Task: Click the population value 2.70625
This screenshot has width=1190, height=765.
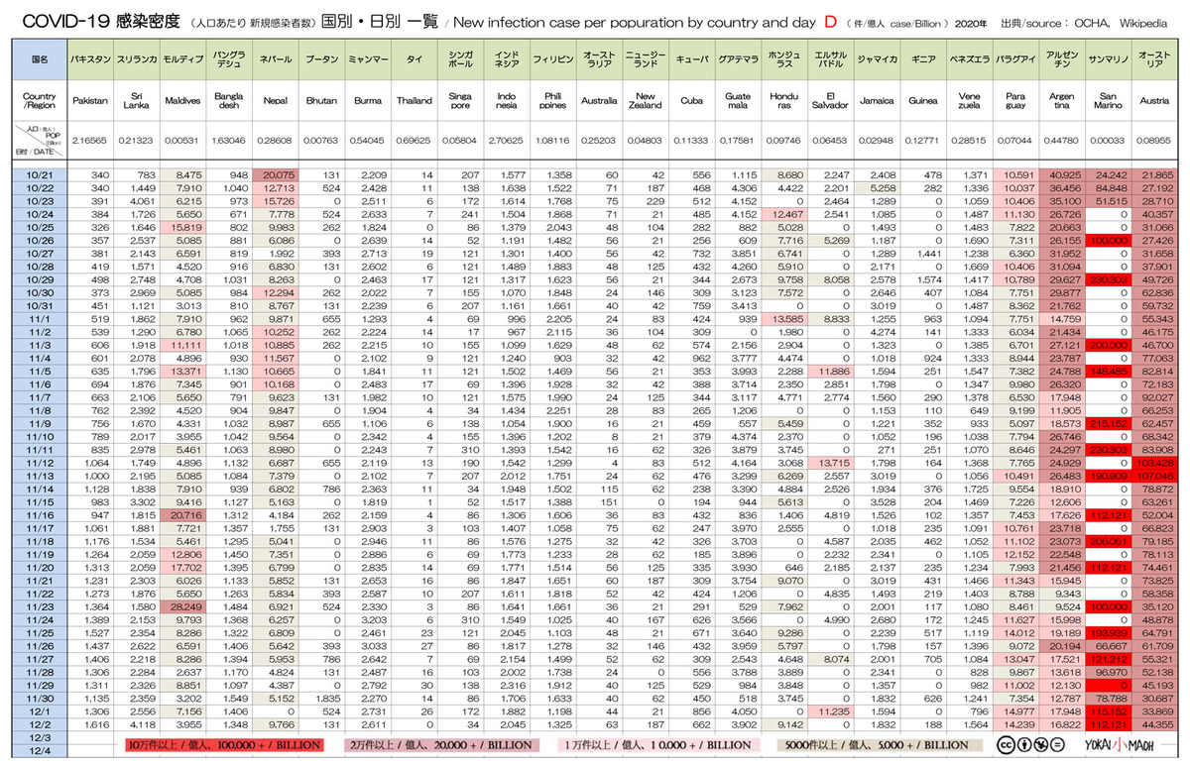Action: pyautogui.click(x=507, y=142)
